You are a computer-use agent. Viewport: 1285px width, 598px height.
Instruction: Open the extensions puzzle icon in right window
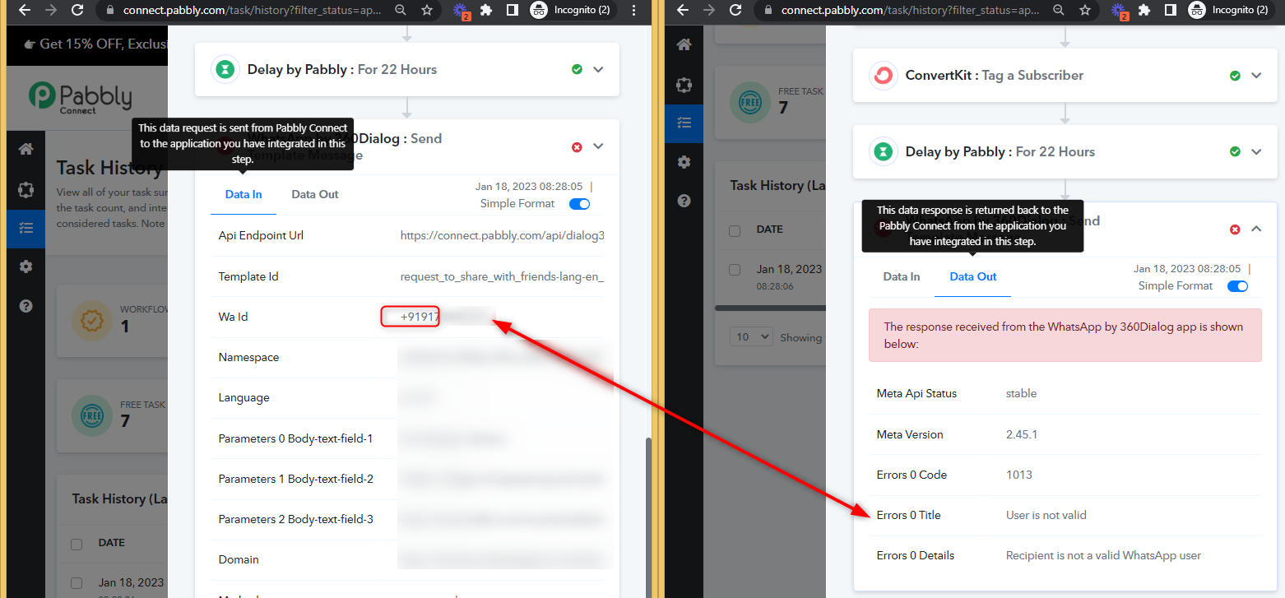pos(1144,10)
